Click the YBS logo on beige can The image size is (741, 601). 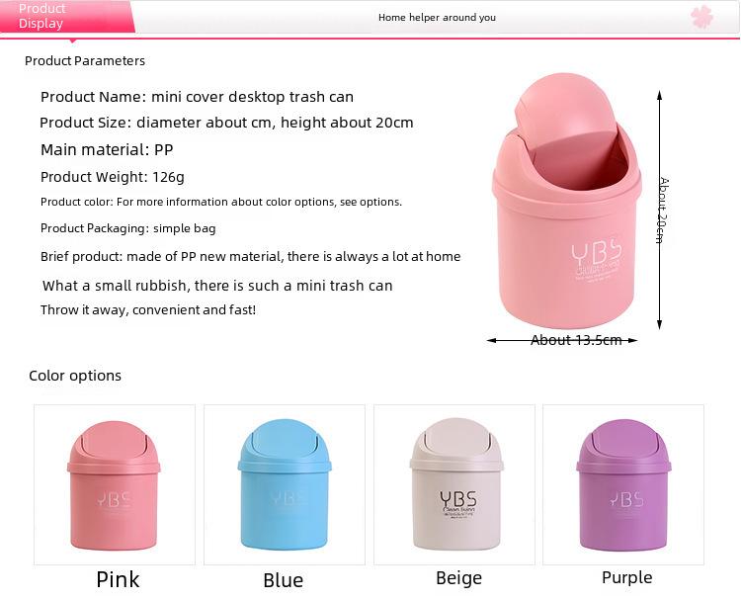[458, 505]
